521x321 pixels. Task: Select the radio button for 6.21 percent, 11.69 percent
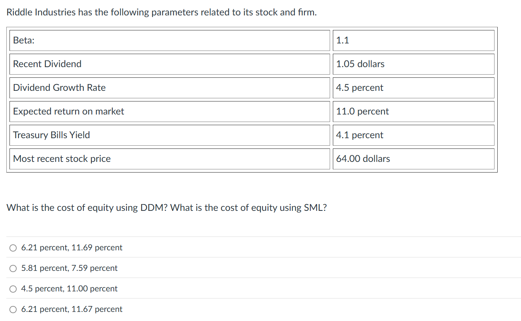[x=13, y=248]
